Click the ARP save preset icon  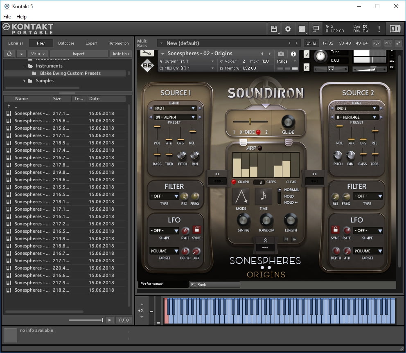pyautogui.click(x=286, y=239)
